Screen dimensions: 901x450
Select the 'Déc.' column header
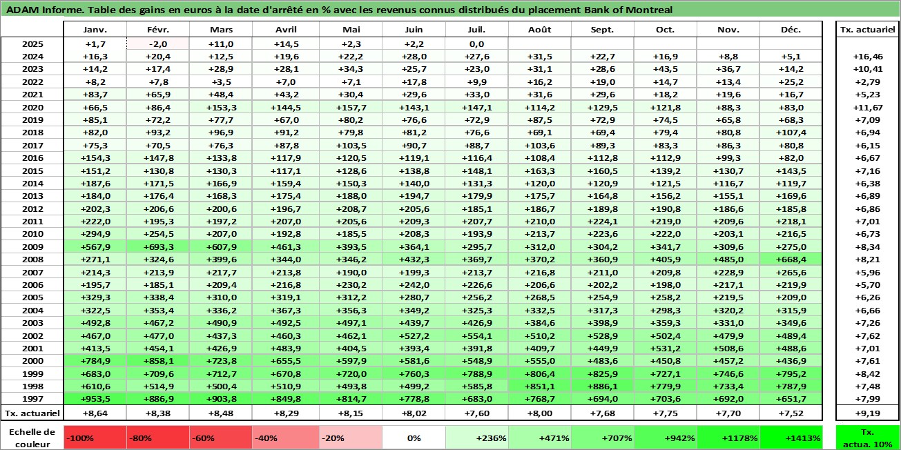791,30
